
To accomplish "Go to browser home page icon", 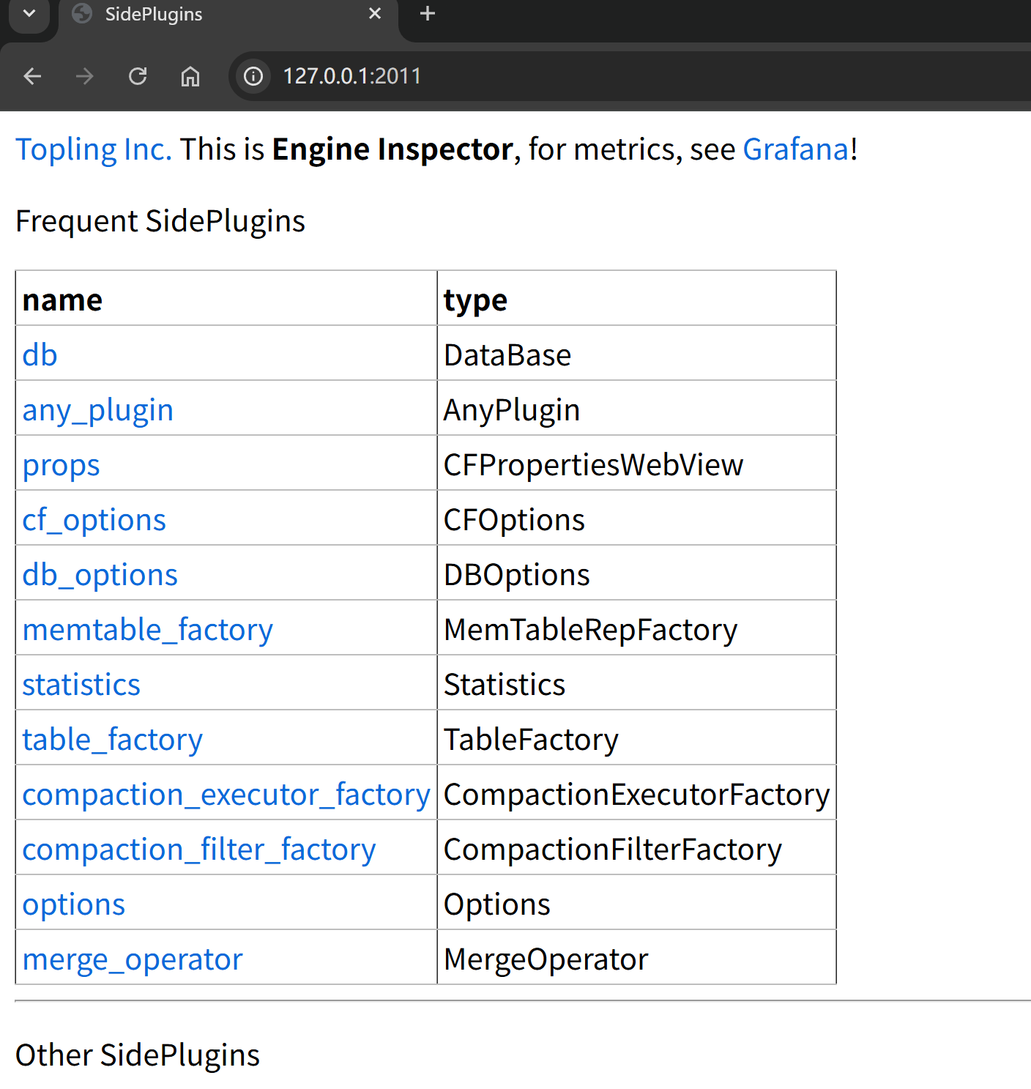I will point(190,76).
